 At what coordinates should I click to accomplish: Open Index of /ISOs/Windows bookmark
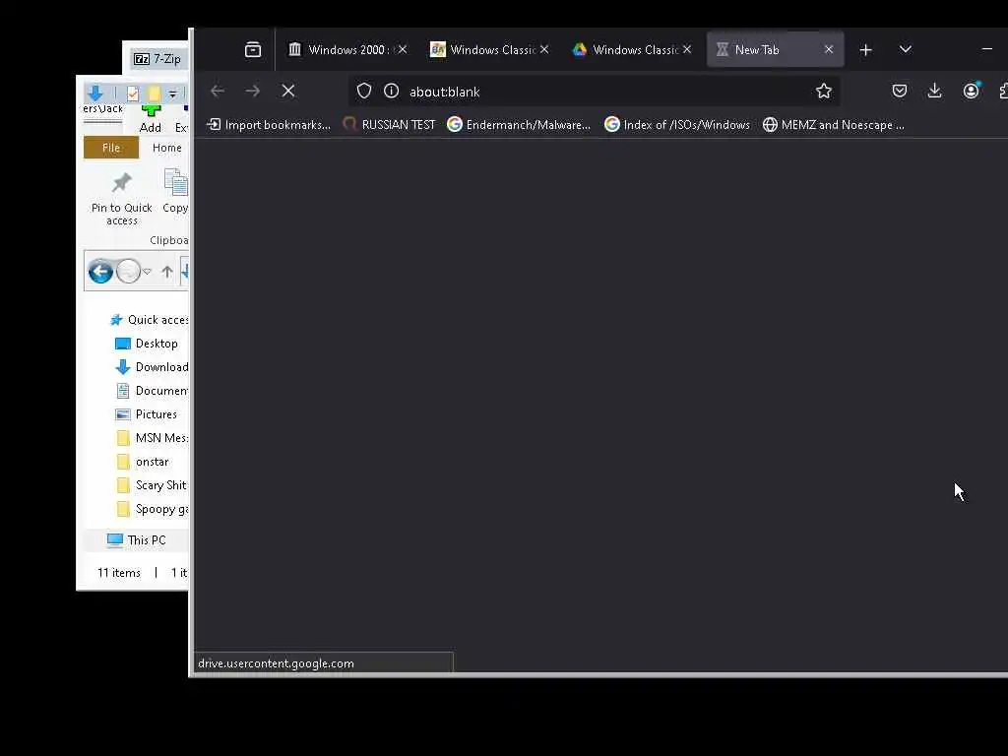677,125
